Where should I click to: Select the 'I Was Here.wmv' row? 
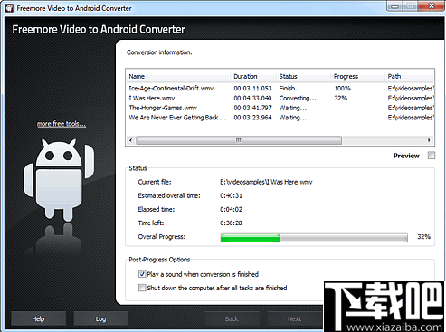[x=280, y=98]
